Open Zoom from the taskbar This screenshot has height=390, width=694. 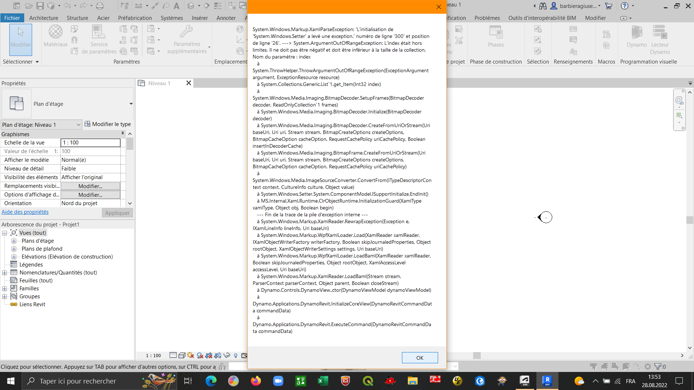point(278,381)
